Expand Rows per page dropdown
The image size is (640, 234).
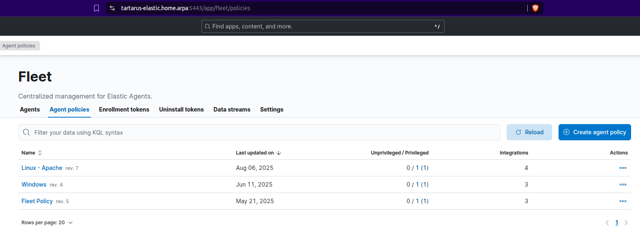(47, 223)
